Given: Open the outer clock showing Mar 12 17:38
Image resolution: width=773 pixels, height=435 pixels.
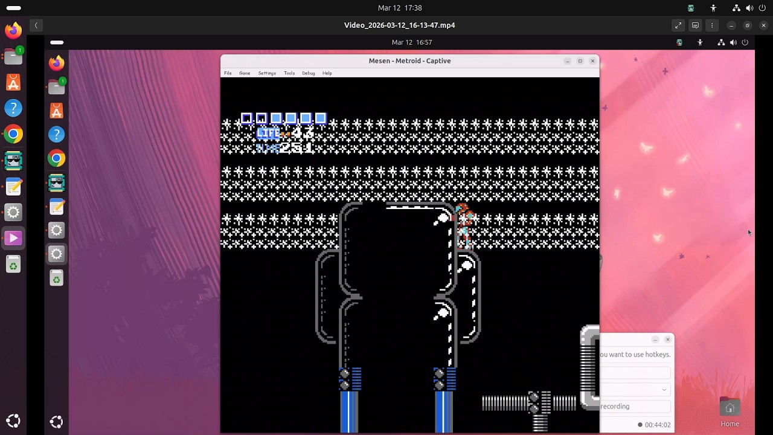Looking at the screenshot, I should pyautogui.click(x=400, y=8).
